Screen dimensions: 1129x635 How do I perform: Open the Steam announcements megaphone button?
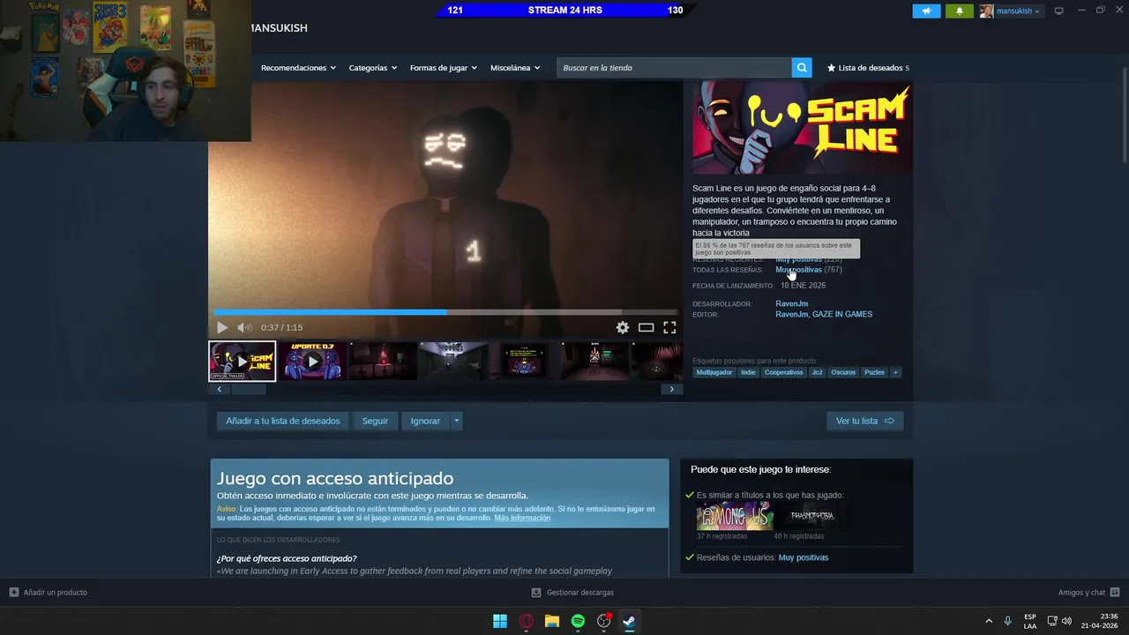tap(926, 11)
